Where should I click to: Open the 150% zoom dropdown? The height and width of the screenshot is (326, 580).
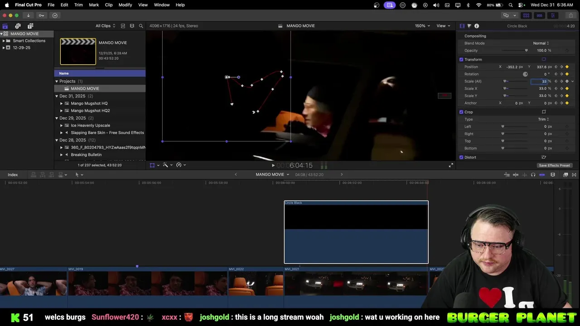[422, 26]
